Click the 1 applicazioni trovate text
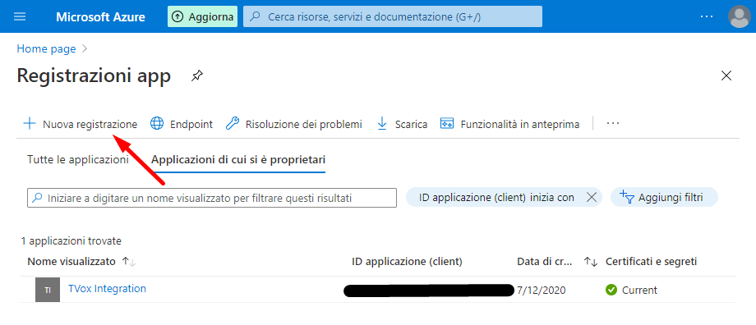The image size is (756, 325). (x=71, y=240)
